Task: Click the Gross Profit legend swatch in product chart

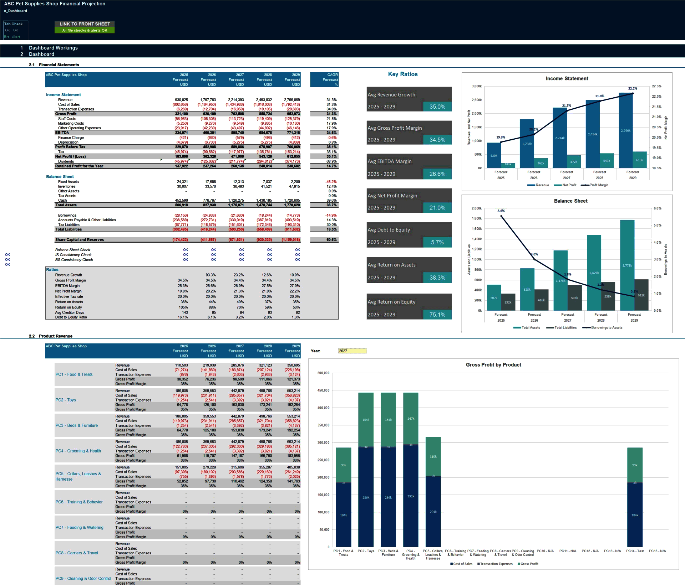Action: (519, 564)
